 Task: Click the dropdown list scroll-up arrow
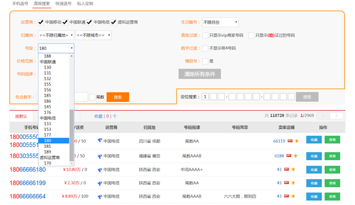click(72, 56)
